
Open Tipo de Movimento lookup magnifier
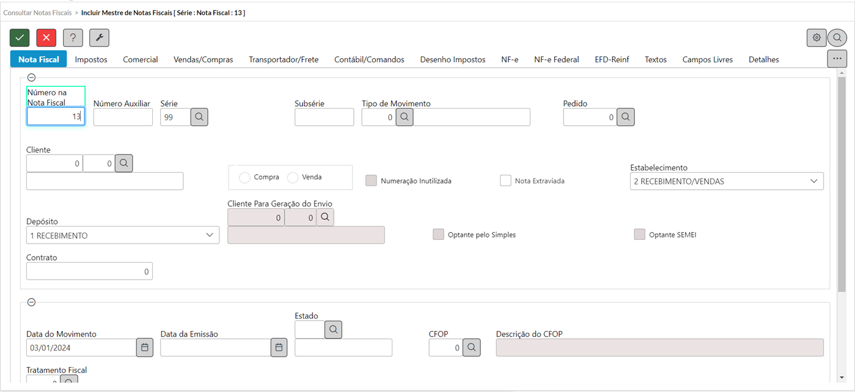pyautogui.click(x=405, y=117)
